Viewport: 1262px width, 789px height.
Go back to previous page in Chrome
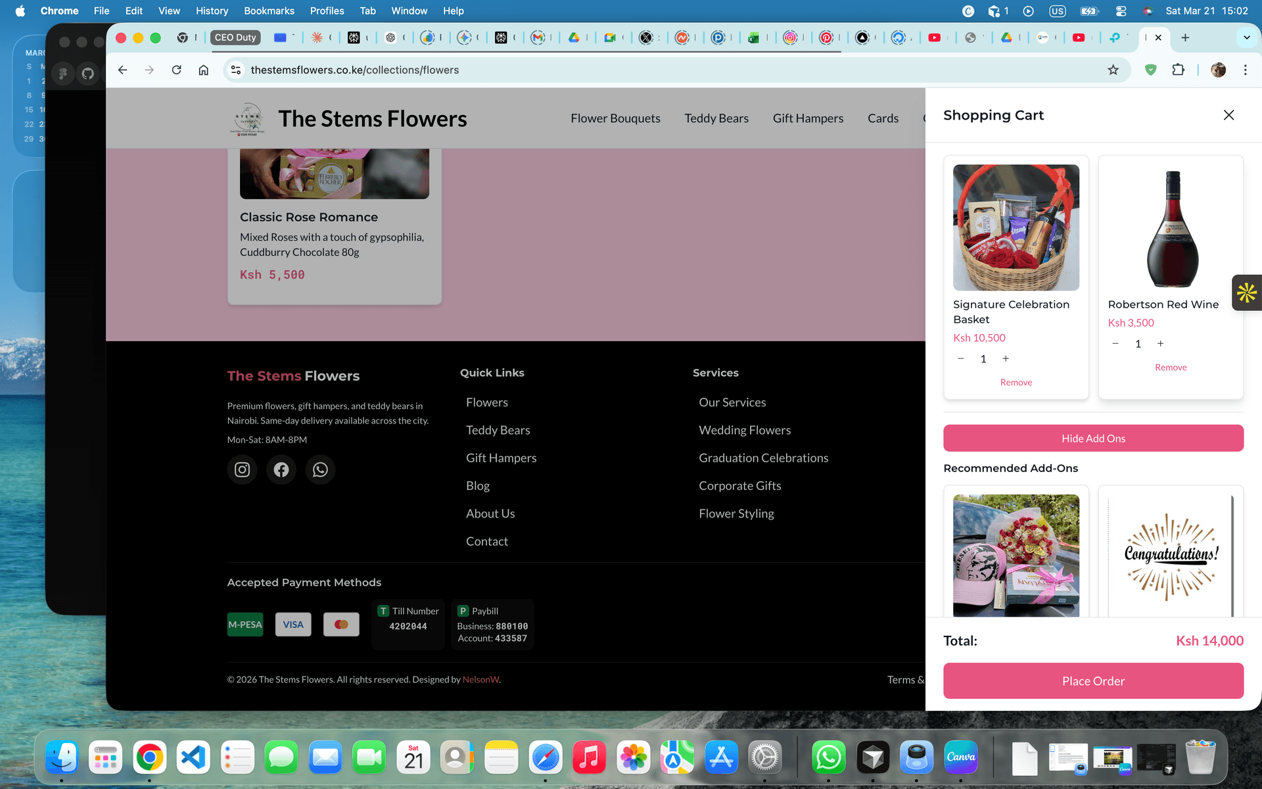tap(122, 70)
